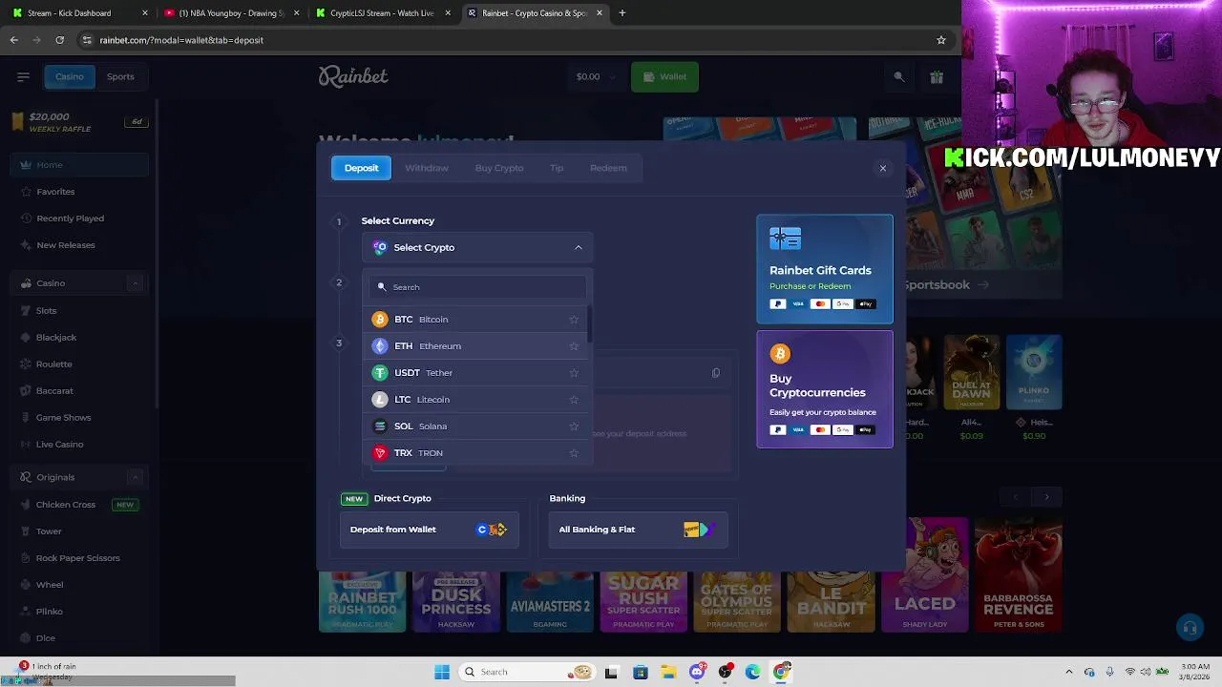Mark Litecoin as favorite using star
Screen dimensions: 1222x687
pos(574,400)
